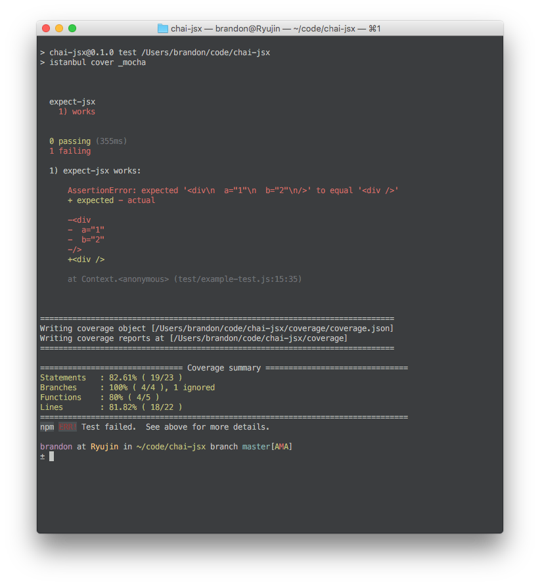Click the terminal cursor block at prompt
The width and height of the screenshot is (540, 586).
(x=52, y=457)
